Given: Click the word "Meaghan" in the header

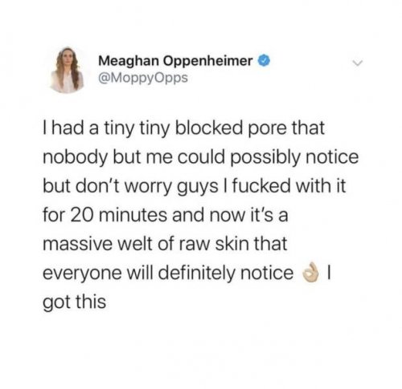Looking at the screenshot, I should point(129,61).
